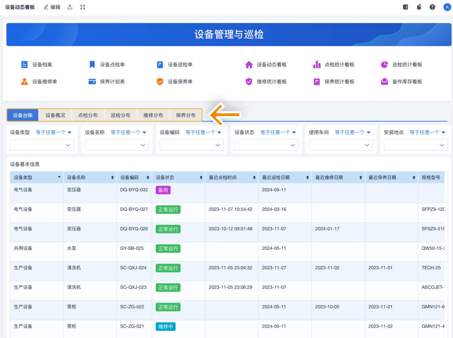Click the 编辑 button in the top bar
The height and width of the screenshot is (338, 453).
click(52, 7)
